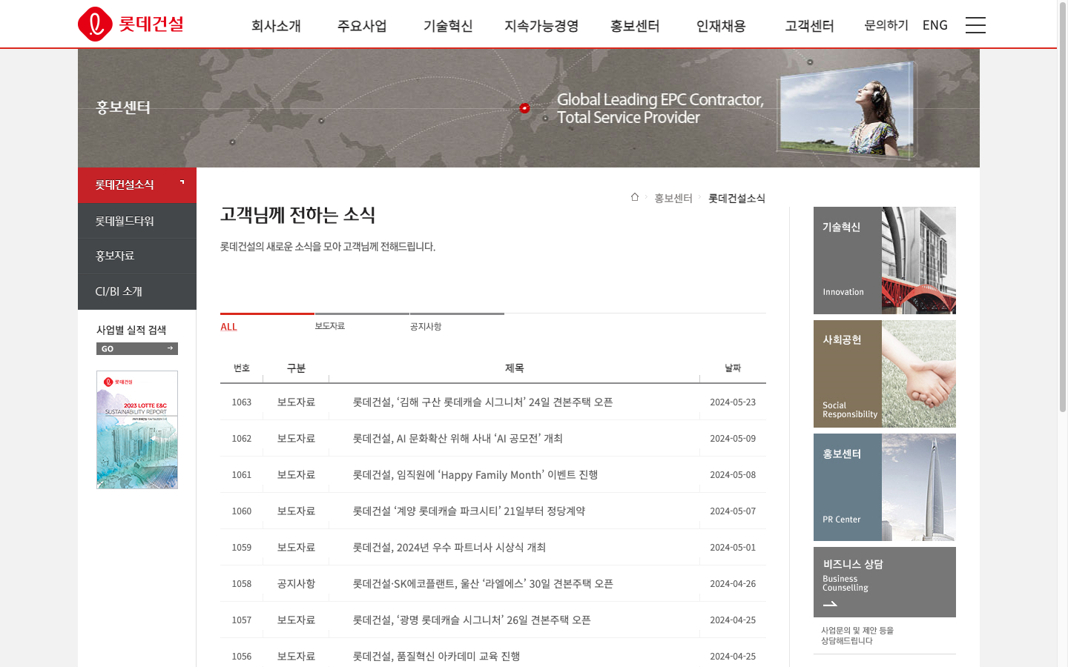Click the arrow in Business Counselling box
Viewport: 1068px width, 667px height.
pos(831,604)
